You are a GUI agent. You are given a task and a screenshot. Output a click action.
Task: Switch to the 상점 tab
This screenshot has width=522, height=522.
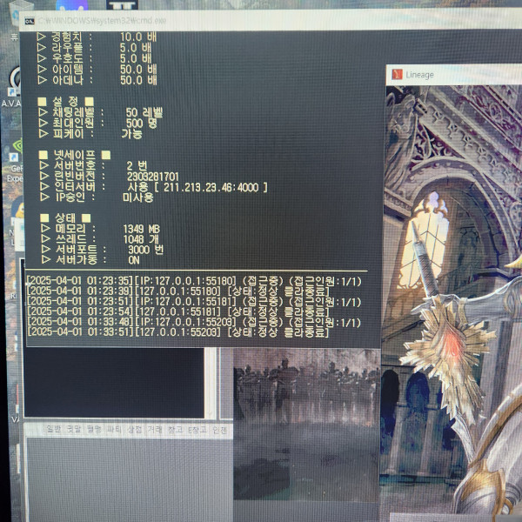135,430
